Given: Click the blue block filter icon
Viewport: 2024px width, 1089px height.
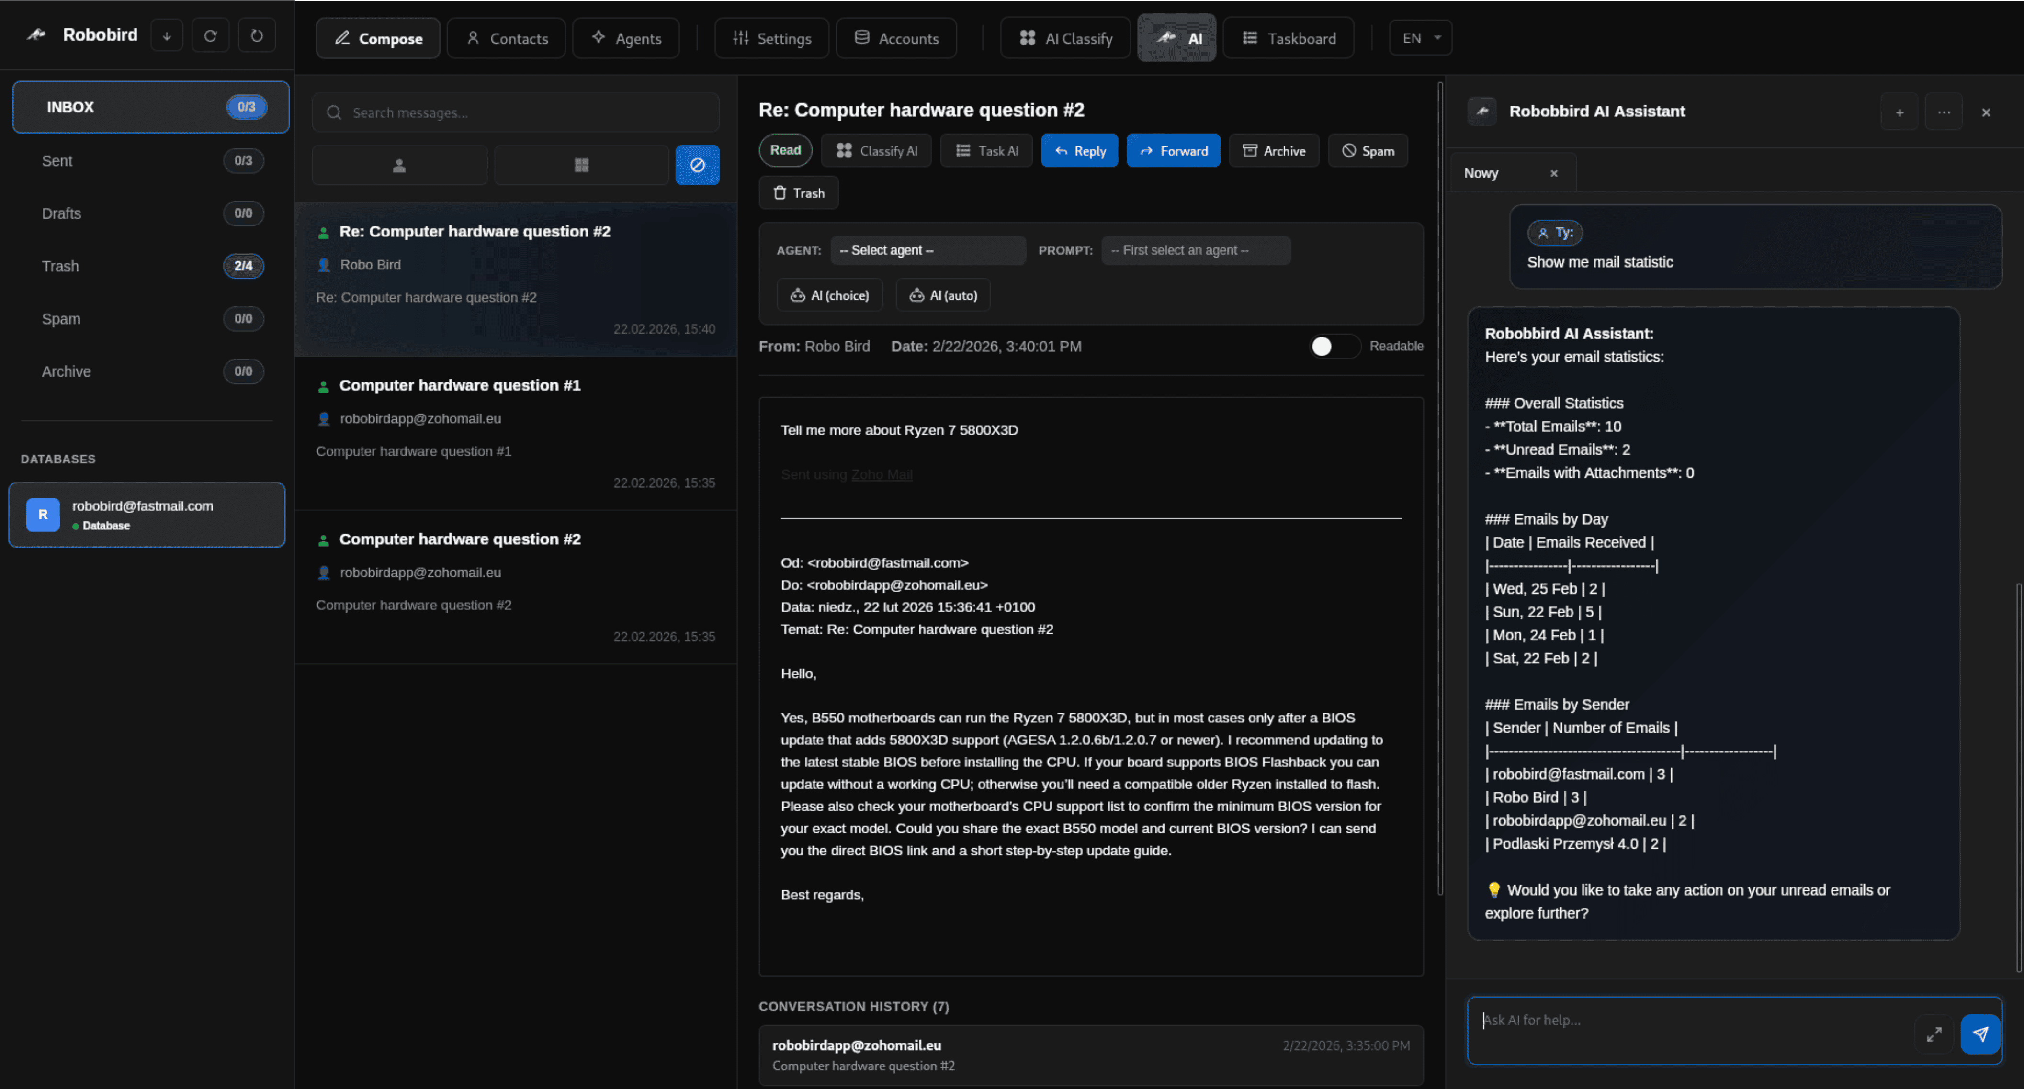Looking at the screenshot, I should pyautogui.click(x=697, y=165).
